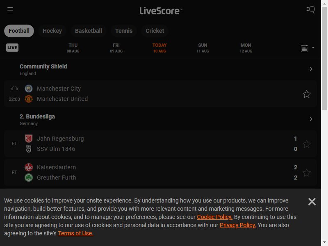The height and width of the screenshot is (246, 328).
Task: Click the scrollbar down arrow
Action: tap(324, 243)
